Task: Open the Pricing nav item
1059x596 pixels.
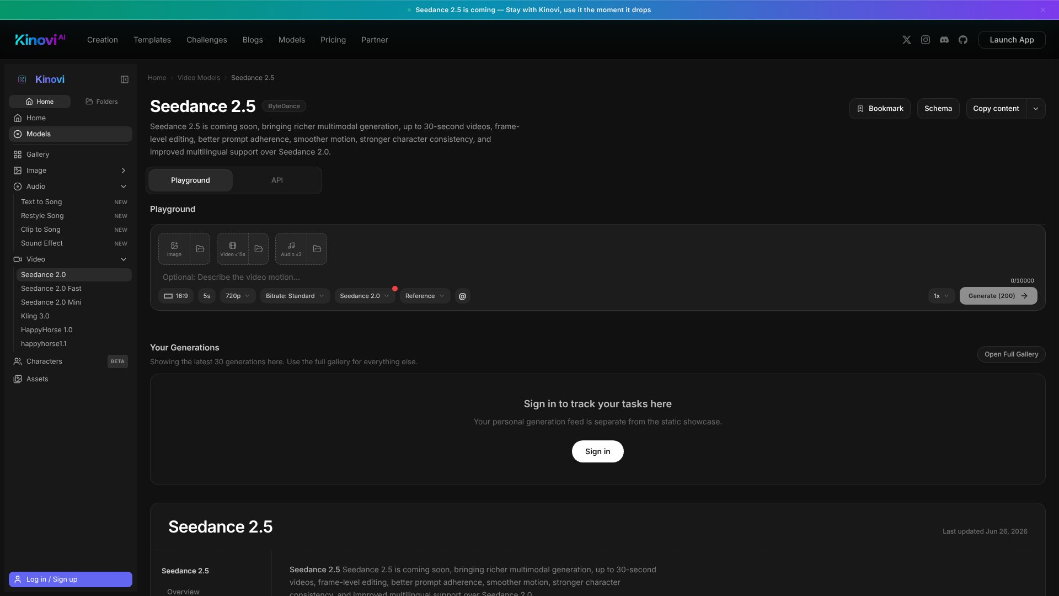Action: (333, 40)
